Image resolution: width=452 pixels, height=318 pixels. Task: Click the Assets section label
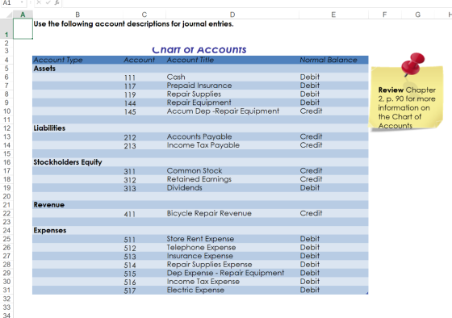tap(44, 69)
